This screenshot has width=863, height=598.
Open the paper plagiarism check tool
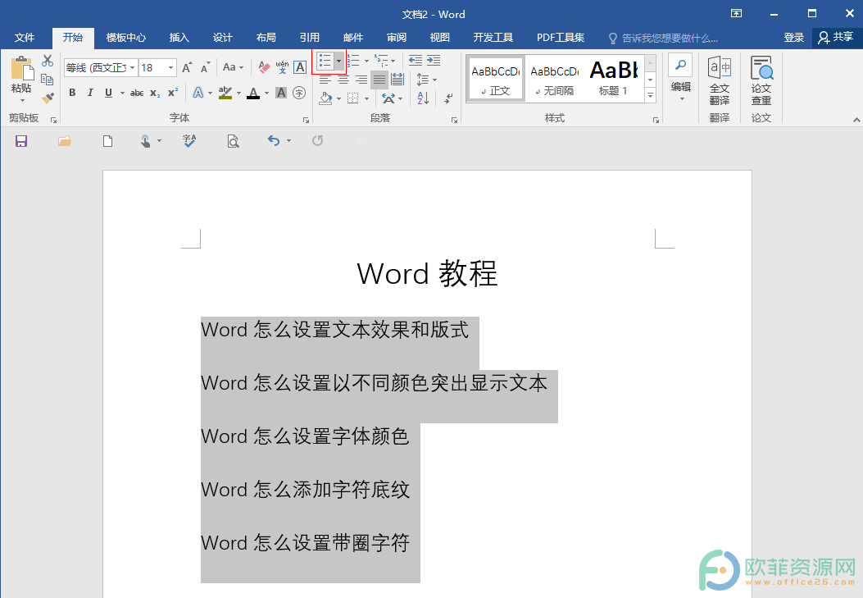point(761,80)
